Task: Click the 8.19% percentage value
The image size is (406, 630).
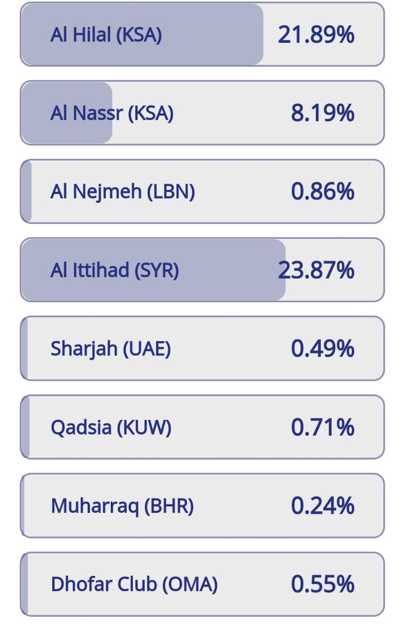Action: (x=323, y=113)
